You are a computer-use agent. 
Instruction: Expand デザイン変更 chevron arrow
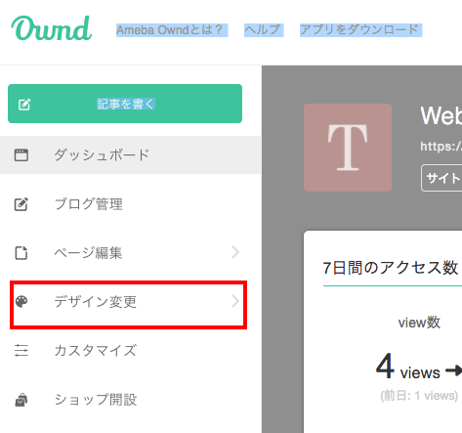(235, 301)
